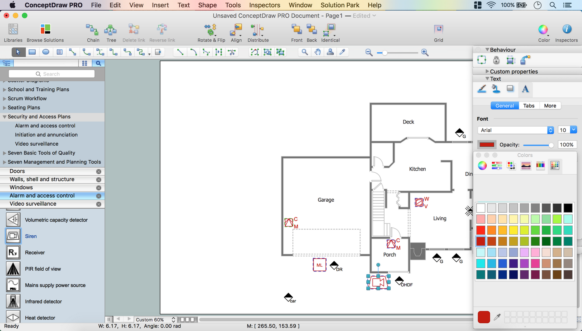Viewport: 582px width, 331px height.
Task: Select the Ellipse drawing tool
Action: pos(46,52)
